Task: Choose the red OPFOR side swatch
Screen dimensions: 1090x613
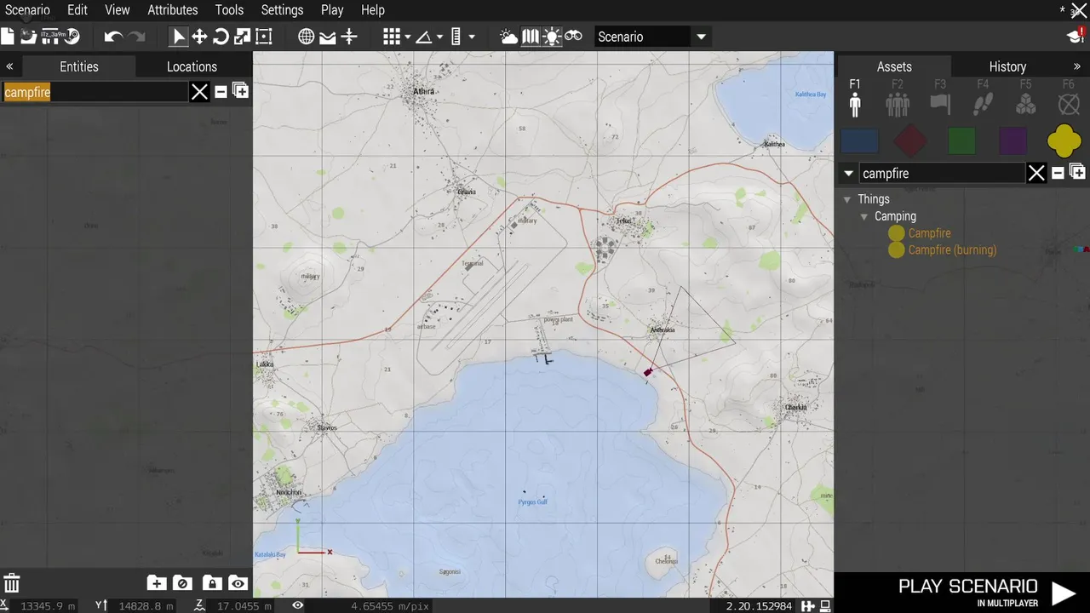Action: pos(910,140)
